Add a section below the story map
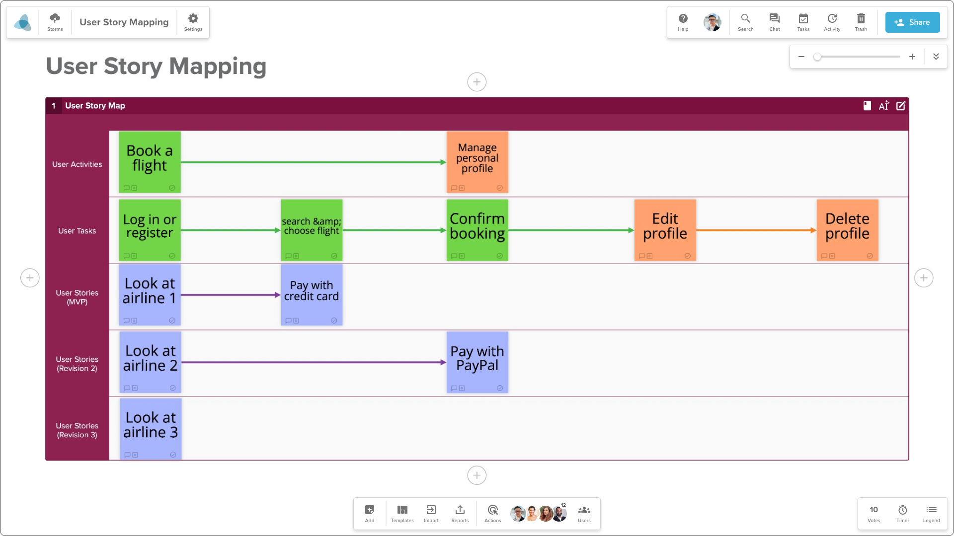This screenshot has height=536, width=954. (x=477, y=475)
